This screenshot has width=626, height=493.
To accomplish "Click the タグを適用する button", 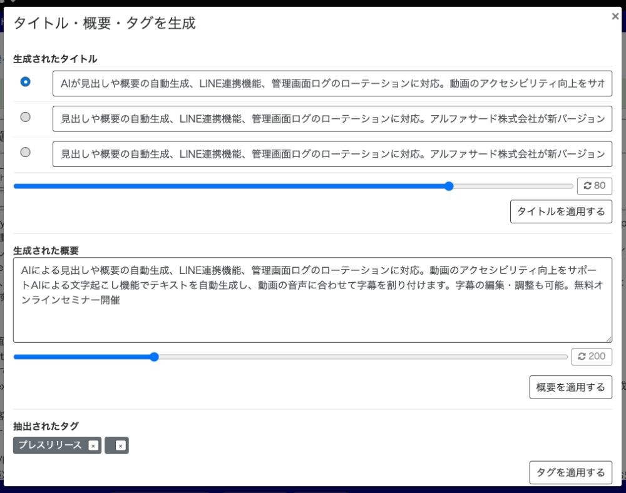I will point(570,472).
